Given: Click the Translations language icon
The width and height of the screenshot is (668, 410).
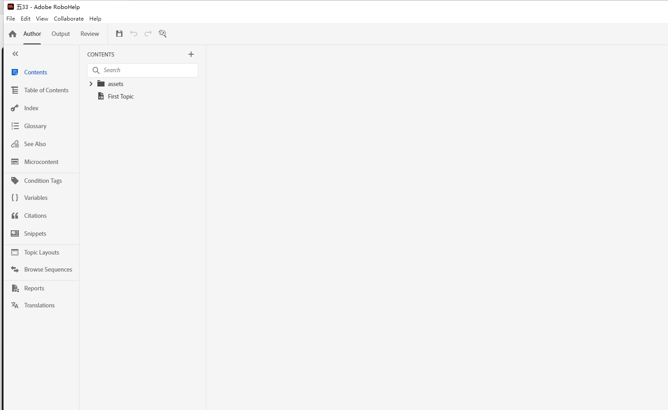Looking at the screenshot, I should coord(15,305).
